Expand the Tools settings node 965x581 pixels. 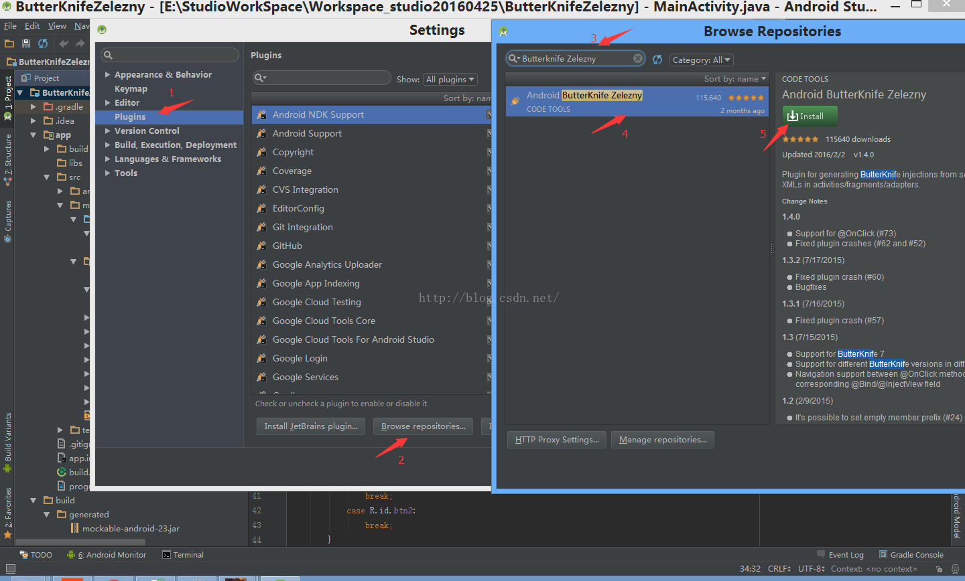click(x=107, y=173)
